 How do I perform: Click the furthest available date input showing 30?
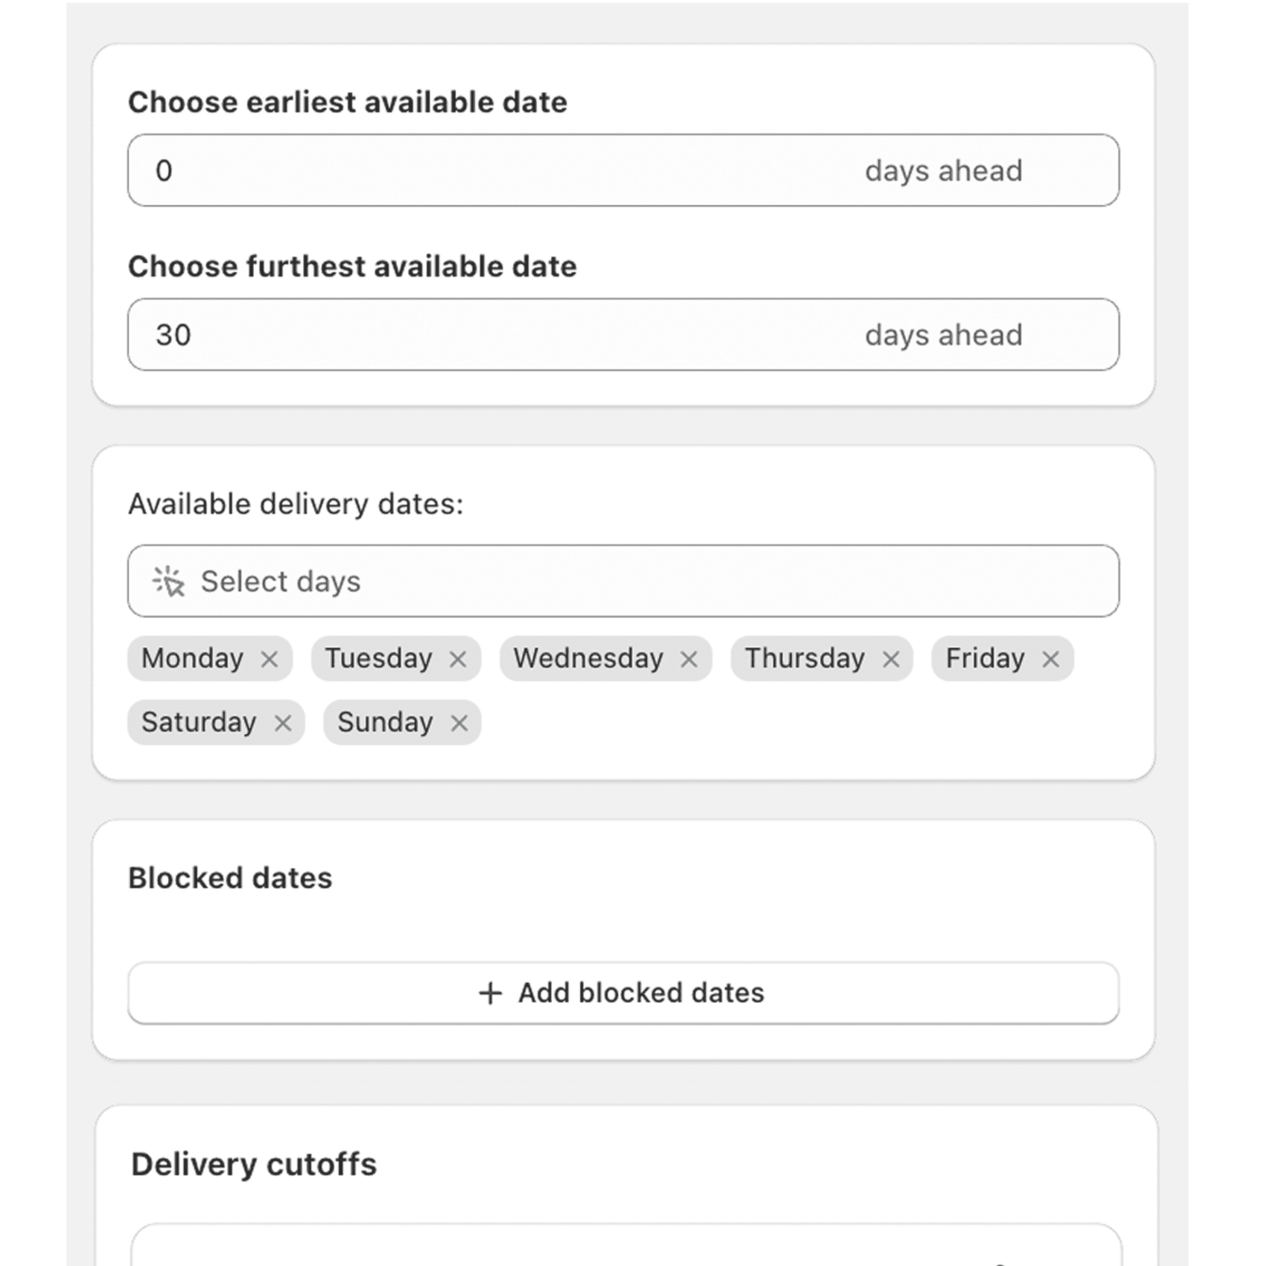pos(459,335)
